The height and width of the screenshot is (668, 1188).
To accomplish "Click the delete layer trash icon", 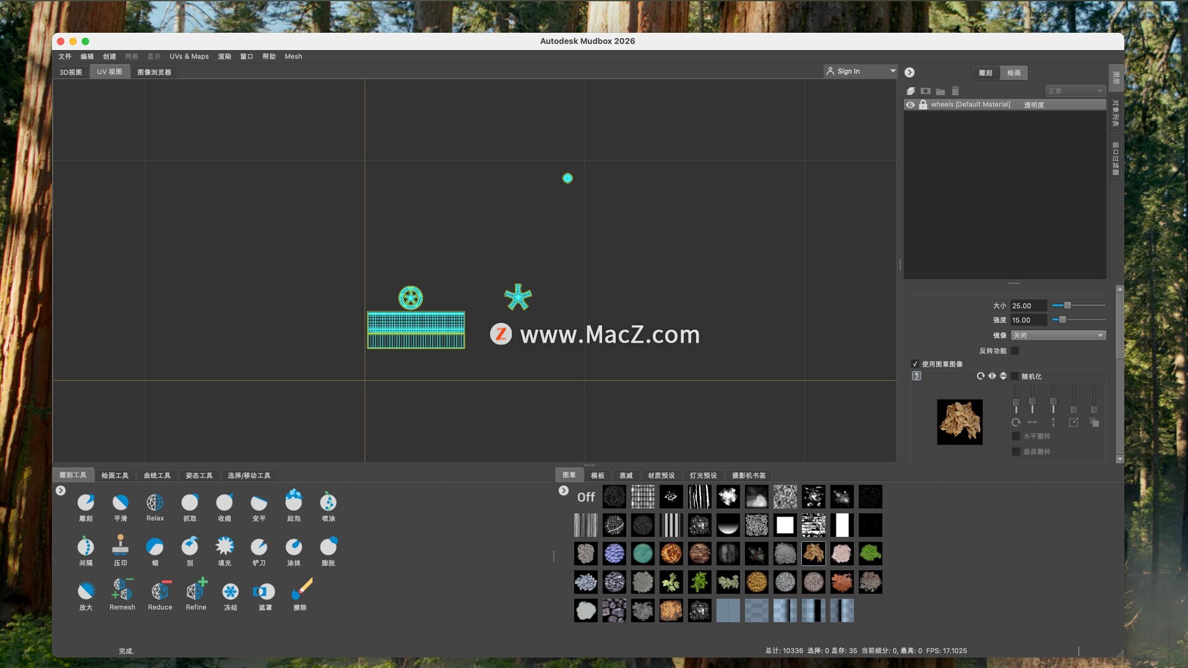I will coord(955,91).
